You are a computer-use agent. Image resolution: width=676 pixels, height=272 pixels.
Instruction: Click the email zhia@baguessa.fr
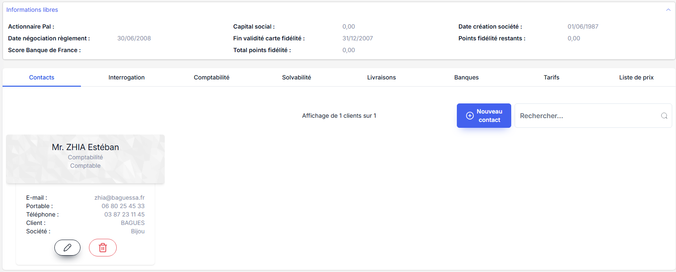[x=119, y=198]
